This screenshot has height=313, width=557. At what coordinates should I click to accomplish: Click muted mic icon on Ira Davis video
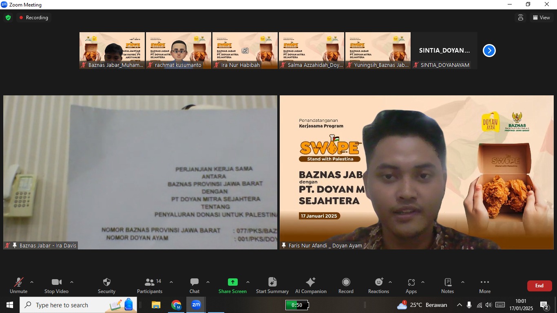tap(7, 246)
